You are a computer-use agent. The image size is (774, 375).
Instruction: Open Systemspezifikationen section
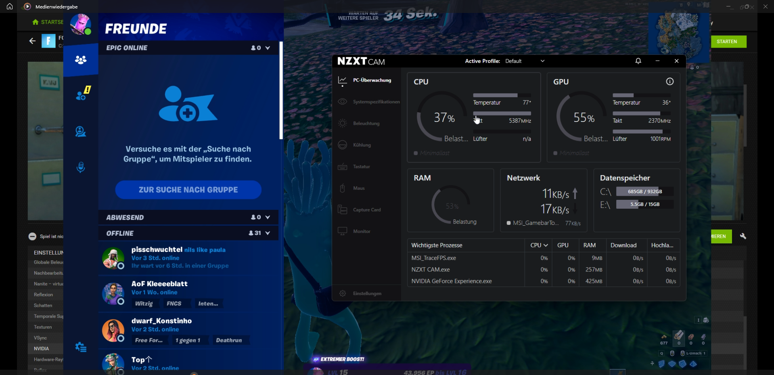377,102
